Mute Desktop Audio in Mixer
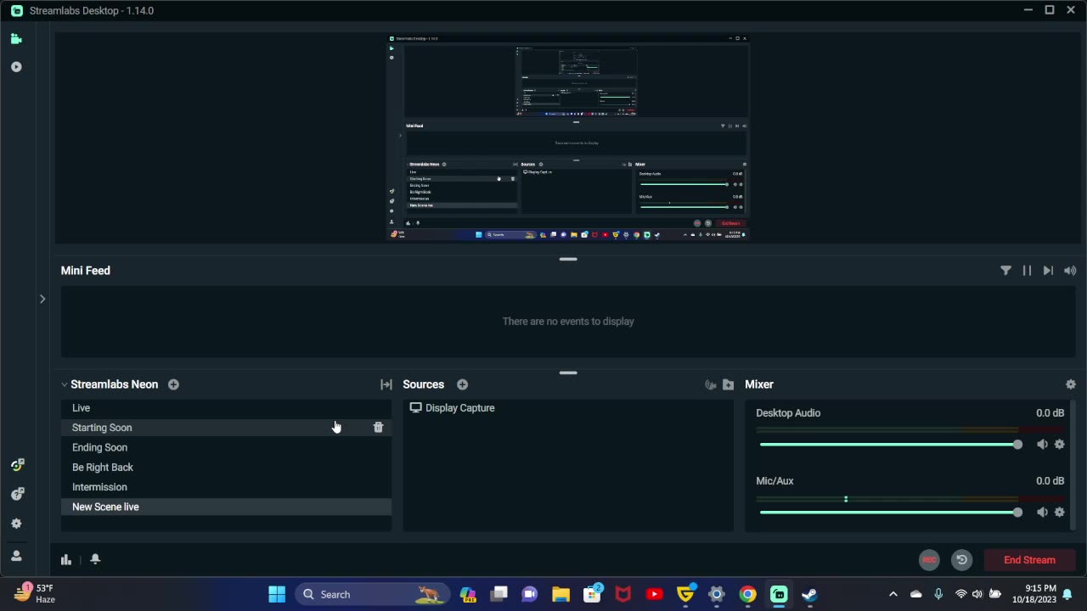This screenshot has height=611, width=1087. coord(1042,445)
